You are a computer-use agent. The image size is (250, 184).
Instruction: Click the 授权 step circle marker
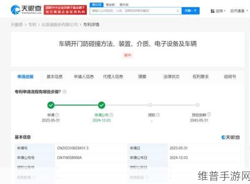150,105
